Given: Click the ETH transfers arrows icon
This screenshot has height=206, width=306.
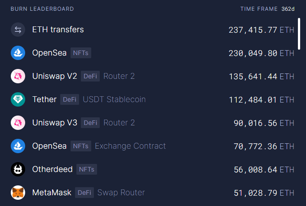Looking at the screenshot, I should (x=18, y=30).
